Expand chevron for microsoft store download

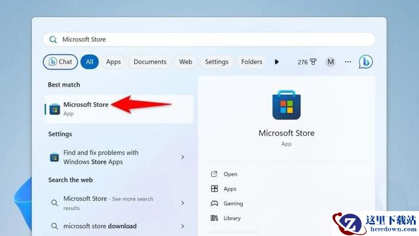183,226
